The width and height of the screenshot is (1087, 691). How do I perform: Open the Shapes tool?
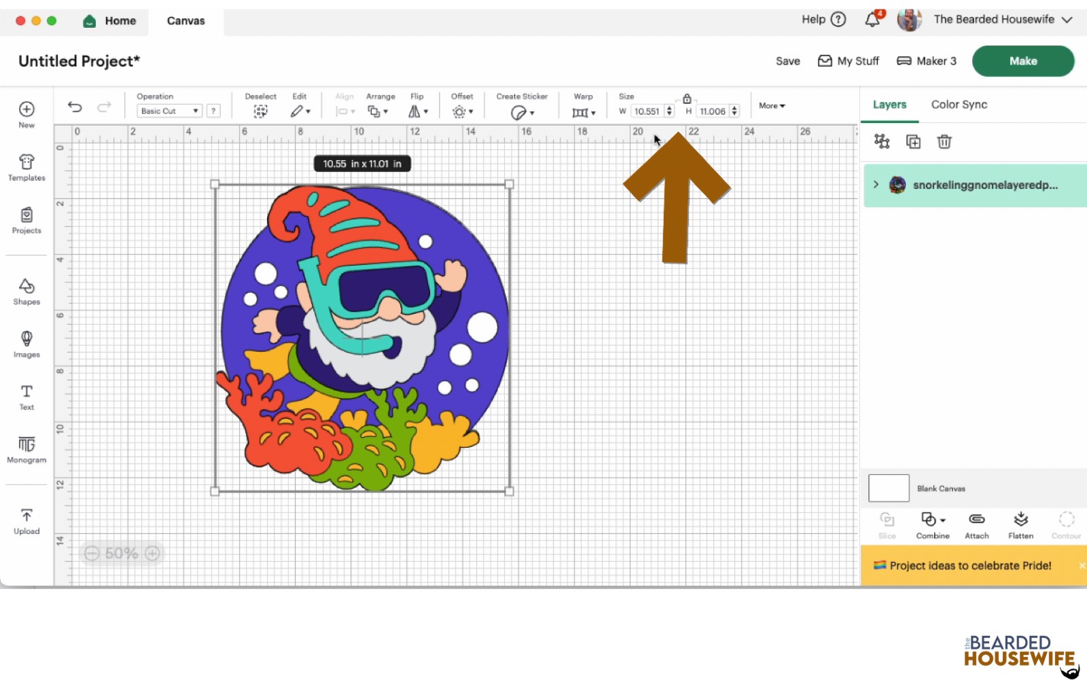pos(26,291)
